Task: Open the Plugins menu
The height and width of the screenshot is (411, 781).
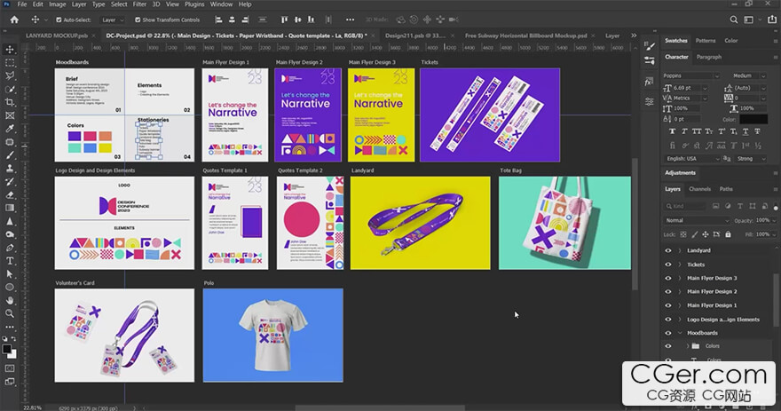Action: [194, 4]
